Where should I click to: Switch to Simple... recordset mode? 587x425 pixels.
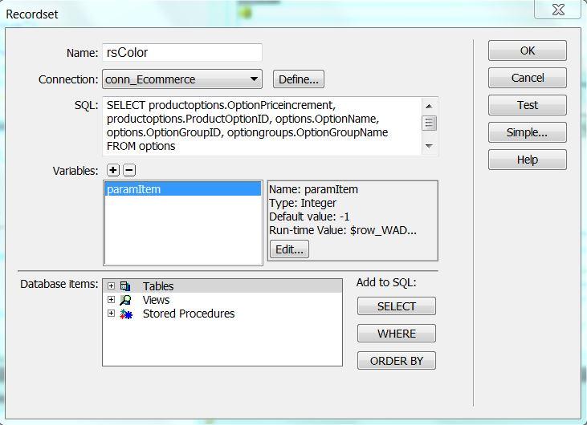527,132
